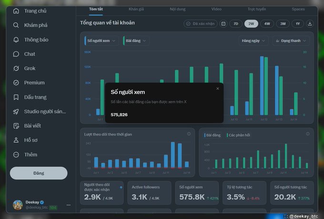This screenshot has width=324, height=219.
Task: Open Bài đăng metric dropdown
Action: (136, 40)
